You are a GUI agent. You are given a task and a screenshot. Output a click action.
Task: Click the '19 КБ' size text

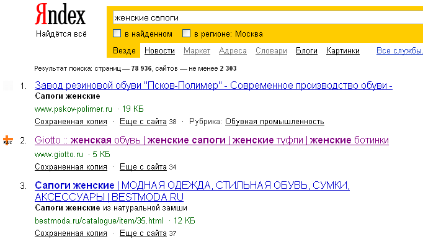pyautogui.click(x=133, y=109)
